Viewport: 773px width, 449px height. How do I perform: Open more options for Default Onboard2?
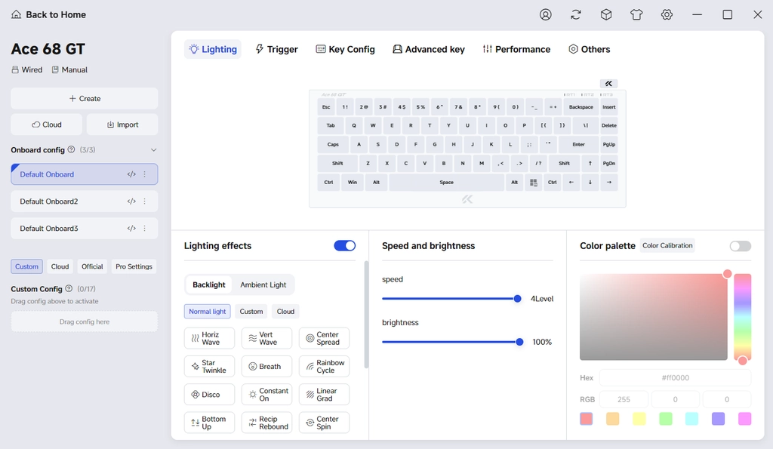pyautogui.click(x=144, y=201)
